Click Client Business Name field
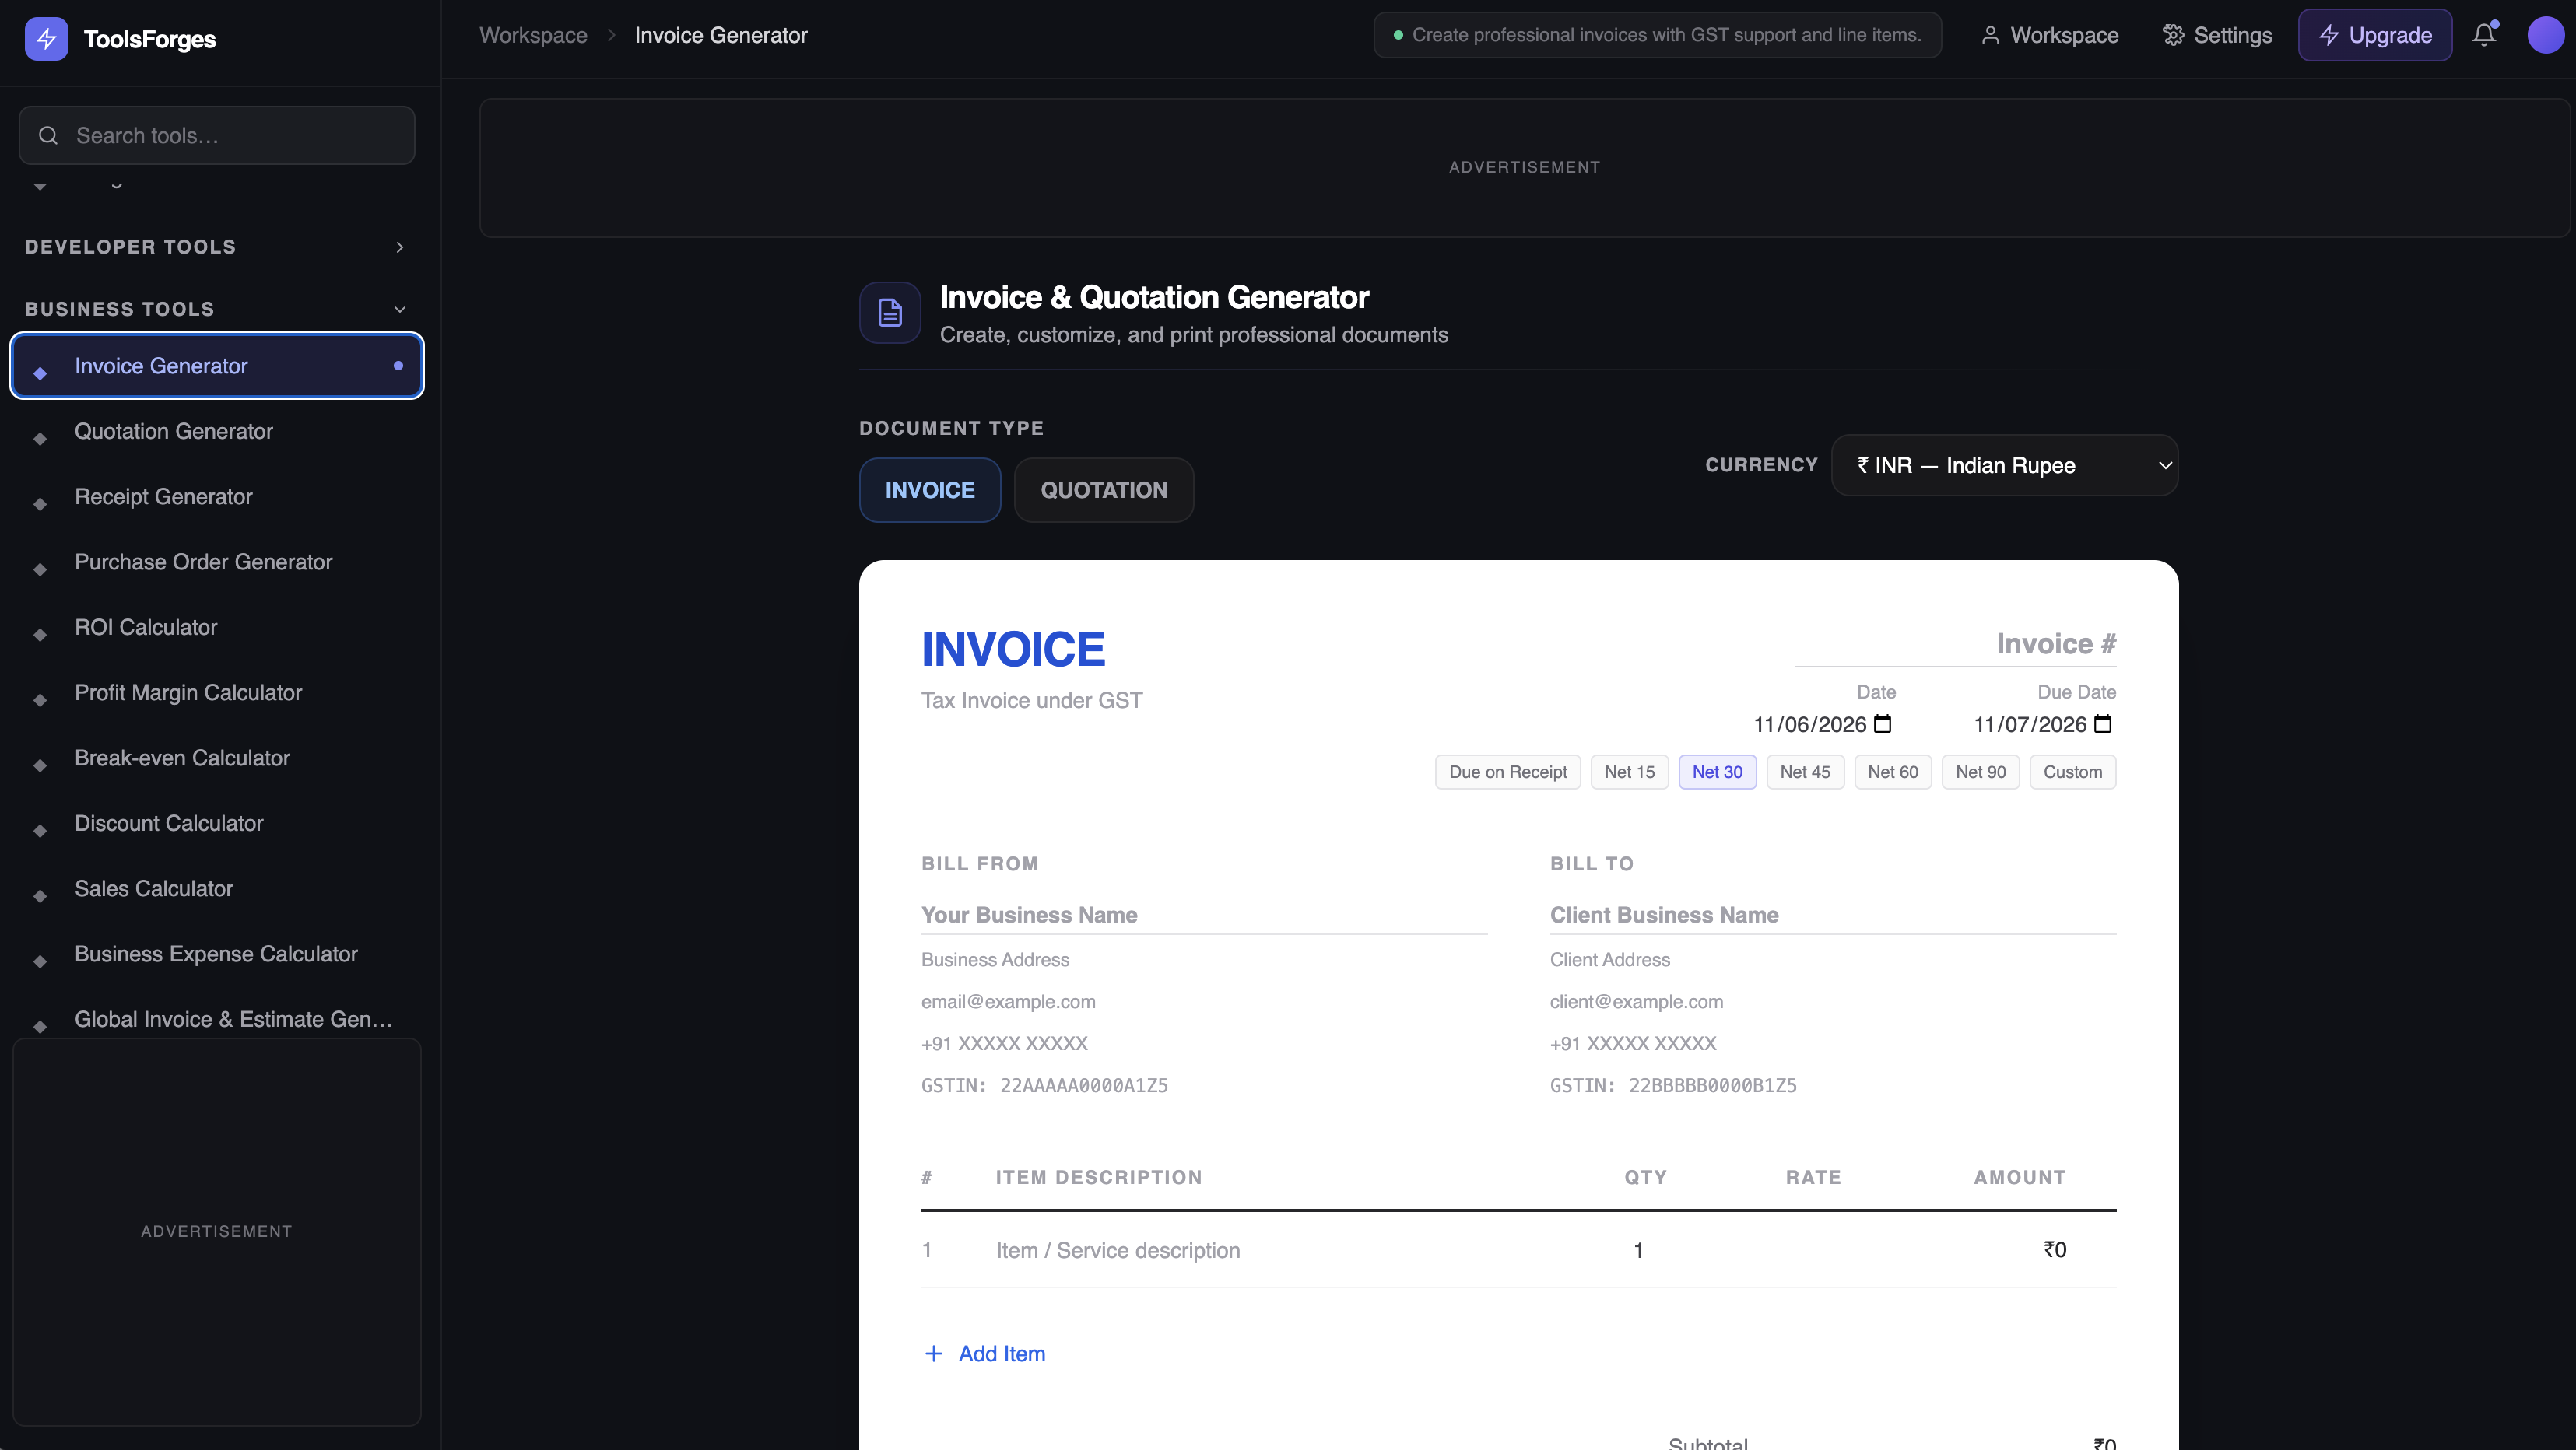Image resolution: width=2576 pixels, height=1450 pixels. click(x=1832, y=914)
